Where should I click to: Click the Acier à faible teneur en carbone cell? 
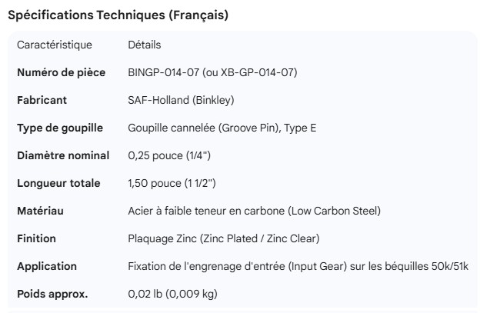point(254,211)
